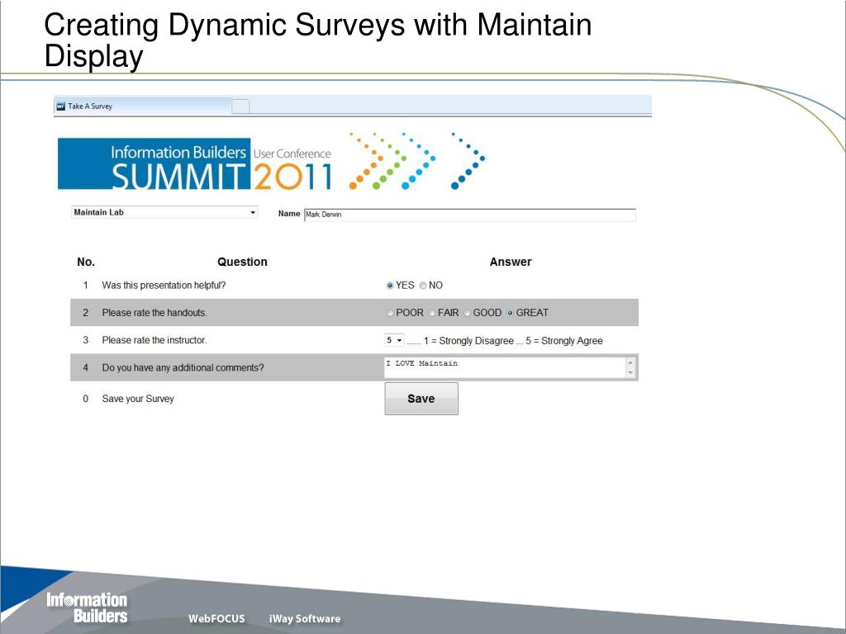Screen dimensions: 846x634
Task: Choose GOOD for handouts rating
Action: tap(468, 314)
